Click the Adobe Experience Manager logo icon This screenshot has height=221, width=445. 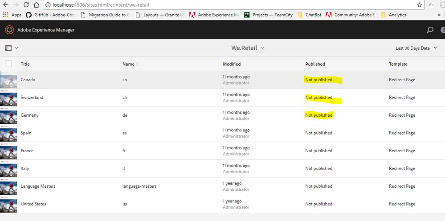coord(9,30)
